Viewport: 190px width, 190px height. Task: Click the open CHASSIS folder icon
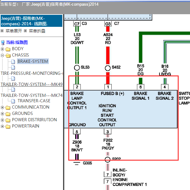8,55
